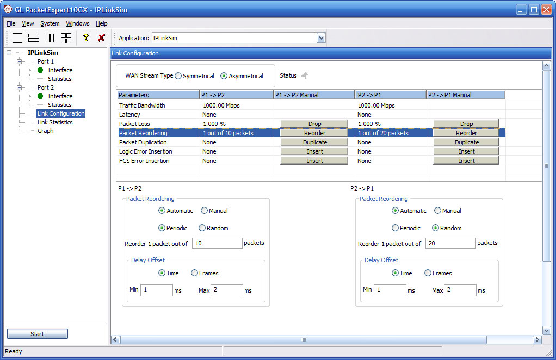
Task: Click the horizontal scrollbar right arrow
Action: pos(537,340)
